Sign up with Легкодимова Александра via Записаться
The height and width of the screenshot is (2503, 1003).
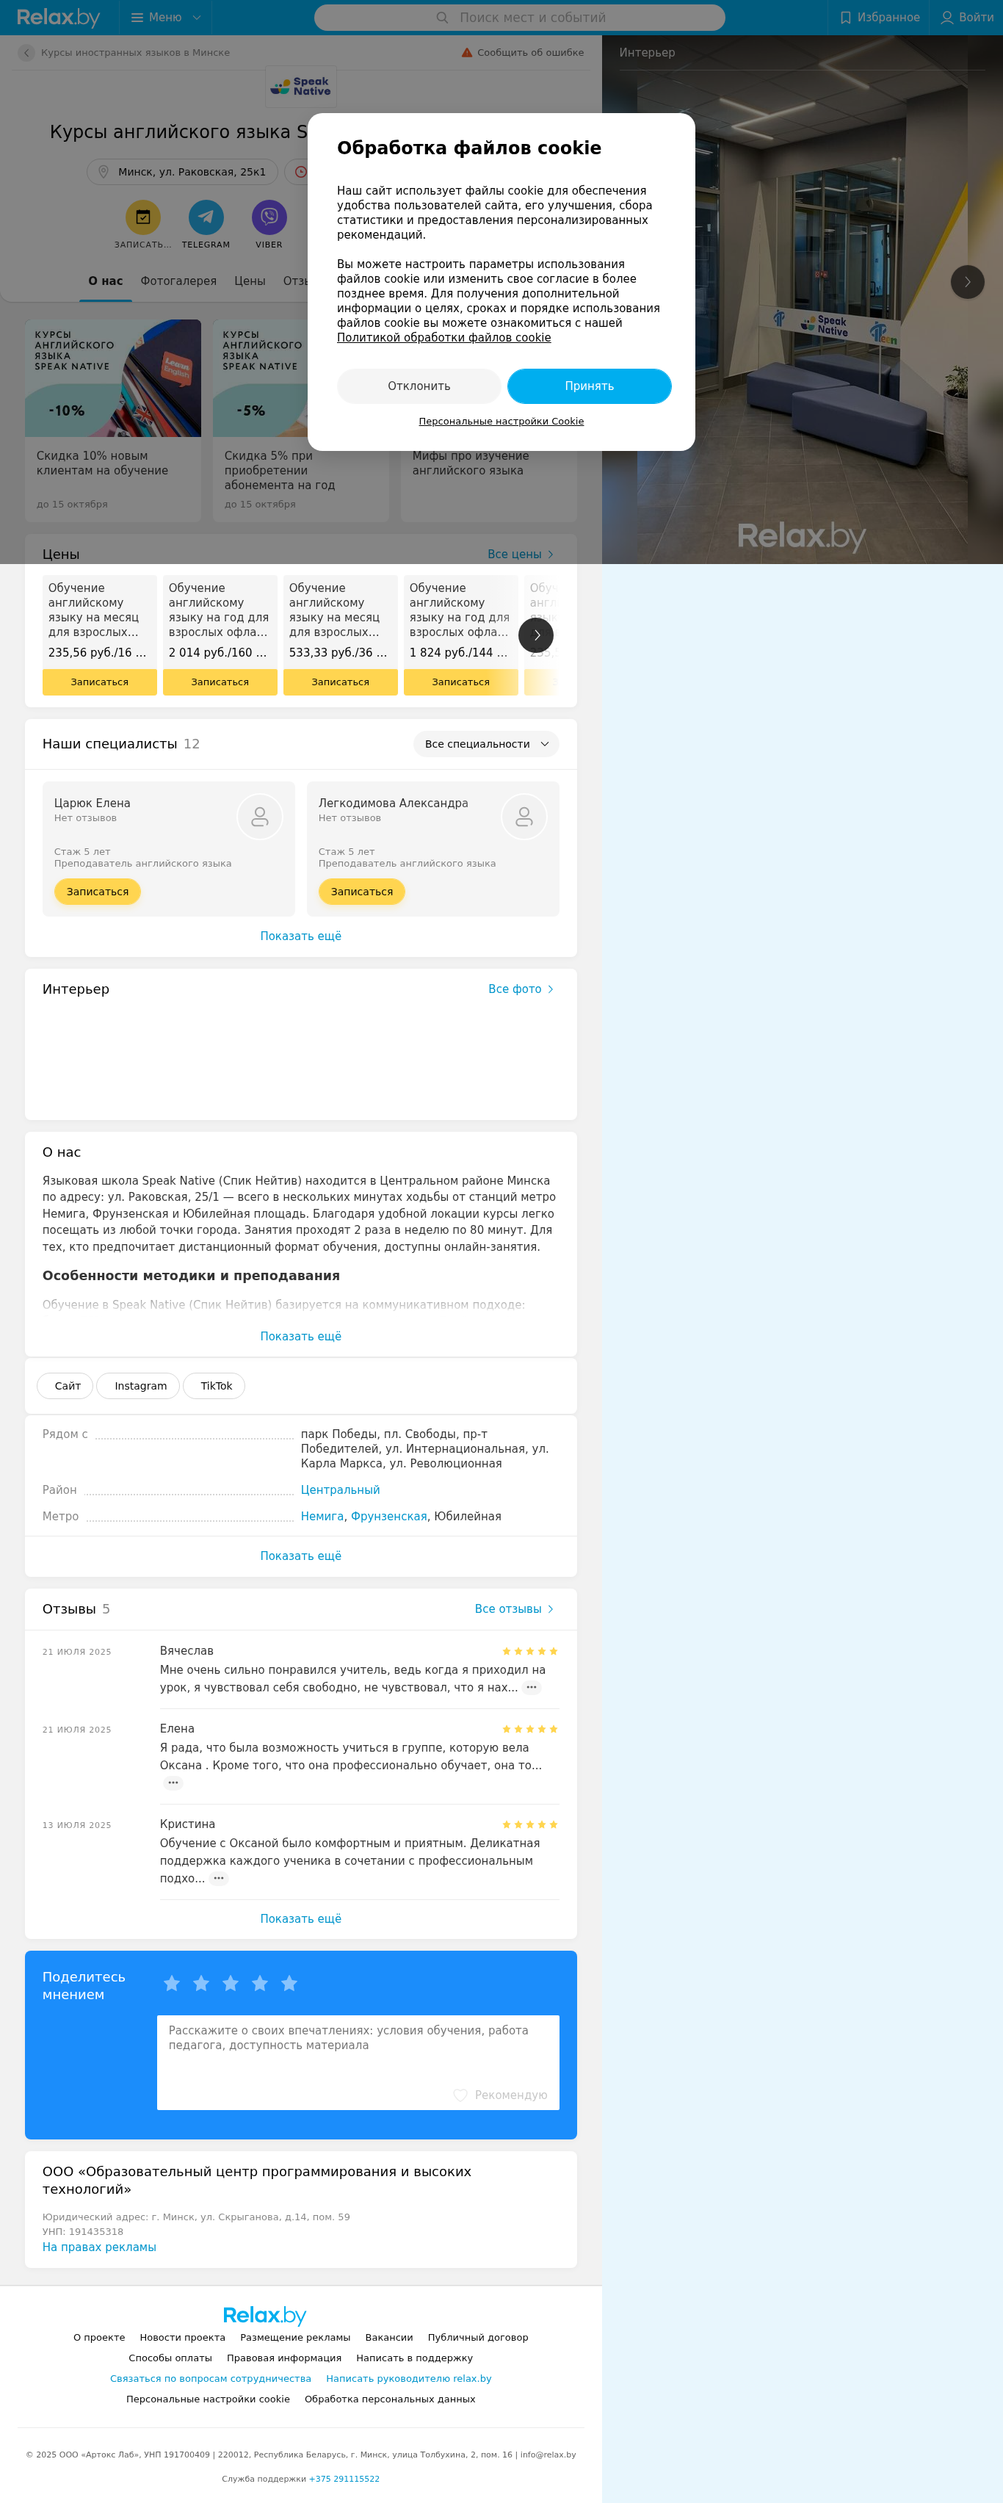click(x=361, y=892)
